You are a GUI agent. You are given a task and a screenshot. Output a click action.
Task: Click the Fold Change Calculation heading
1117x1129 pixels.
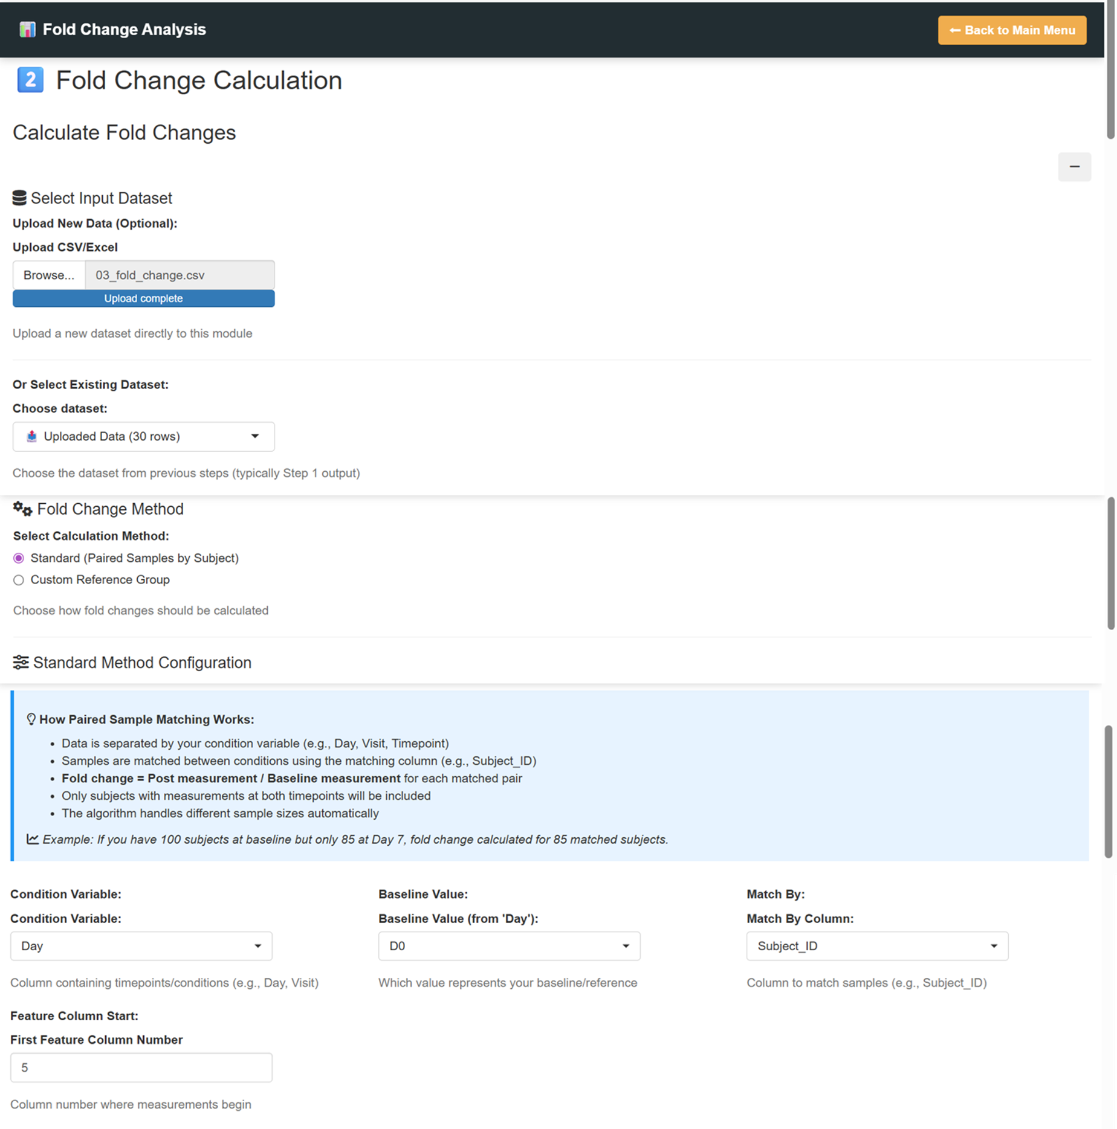[x=199, y=80]
